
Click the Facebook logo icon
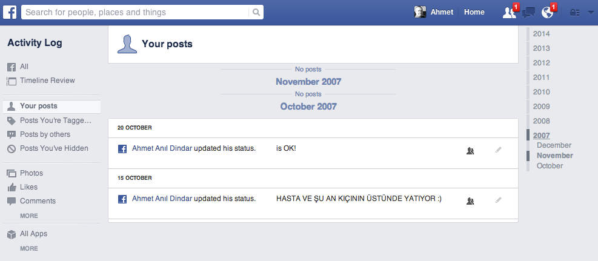pyautogui.click(x=10, y=12)
